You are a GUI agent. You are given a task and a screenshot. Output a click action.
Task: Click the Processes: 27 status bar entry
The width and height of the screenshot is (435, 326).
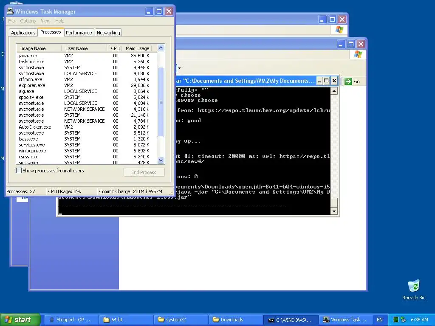point(26,191)
